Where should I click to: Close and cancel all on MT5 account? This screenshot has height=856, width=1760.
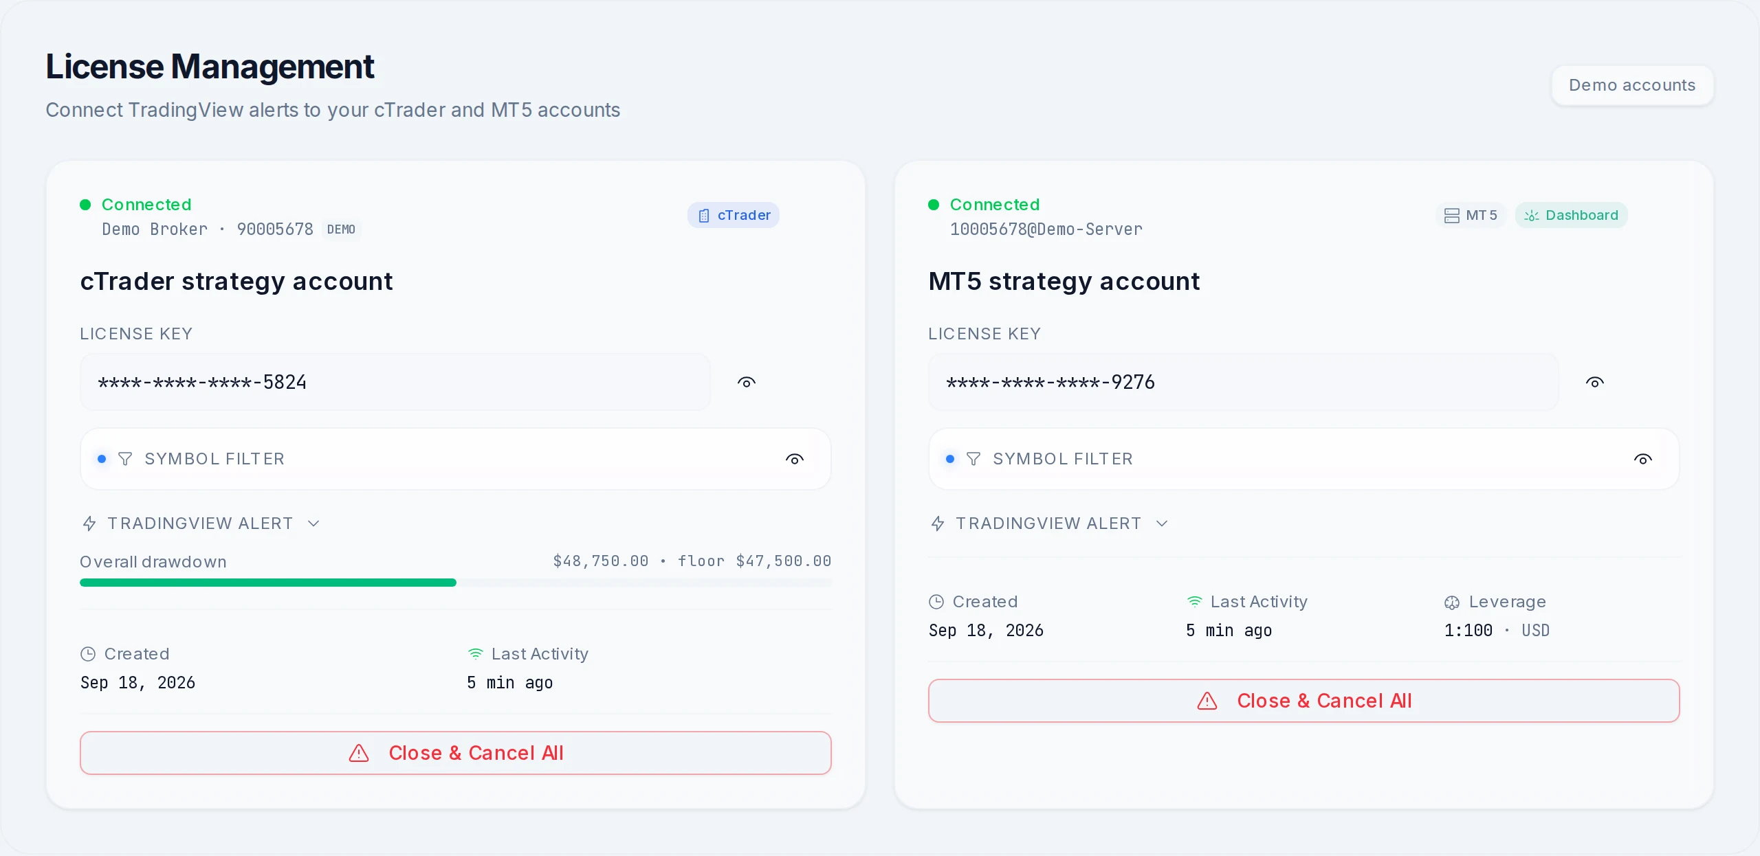(1304, 701)
